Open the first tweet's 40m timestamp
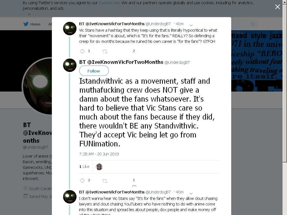This screenshot has height=215, width=287. coord(180,24)
